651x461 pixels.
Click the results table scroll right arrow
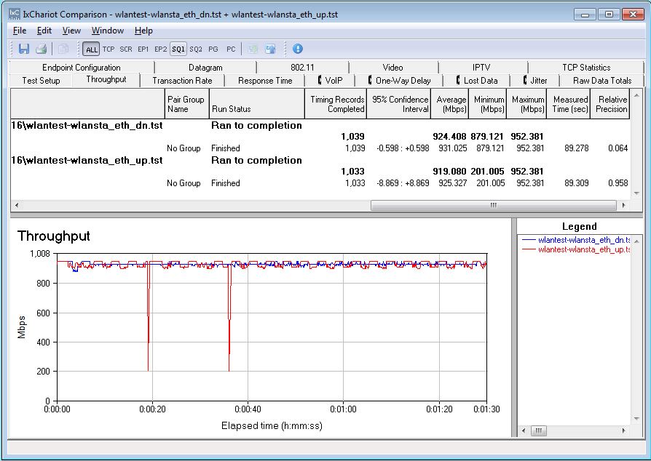tap(623, 205)
